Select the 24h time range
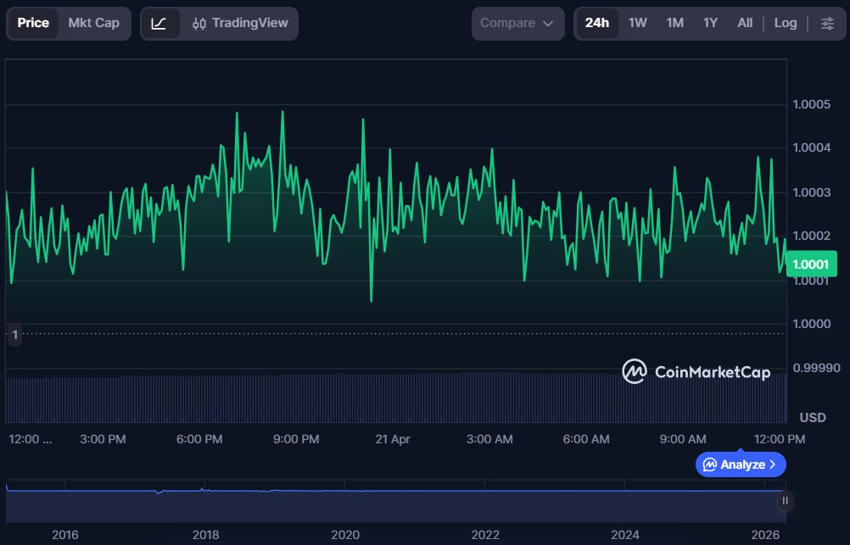Image resolution: width=850 pixels, height=545 pixels. (596, 23)
